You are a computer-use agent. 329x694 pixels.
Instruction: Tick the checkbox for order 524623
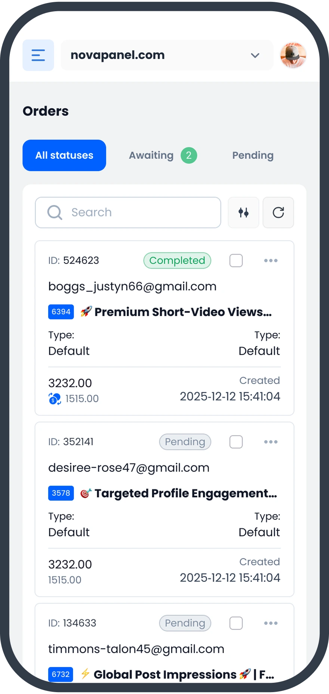tap(236, 260)
